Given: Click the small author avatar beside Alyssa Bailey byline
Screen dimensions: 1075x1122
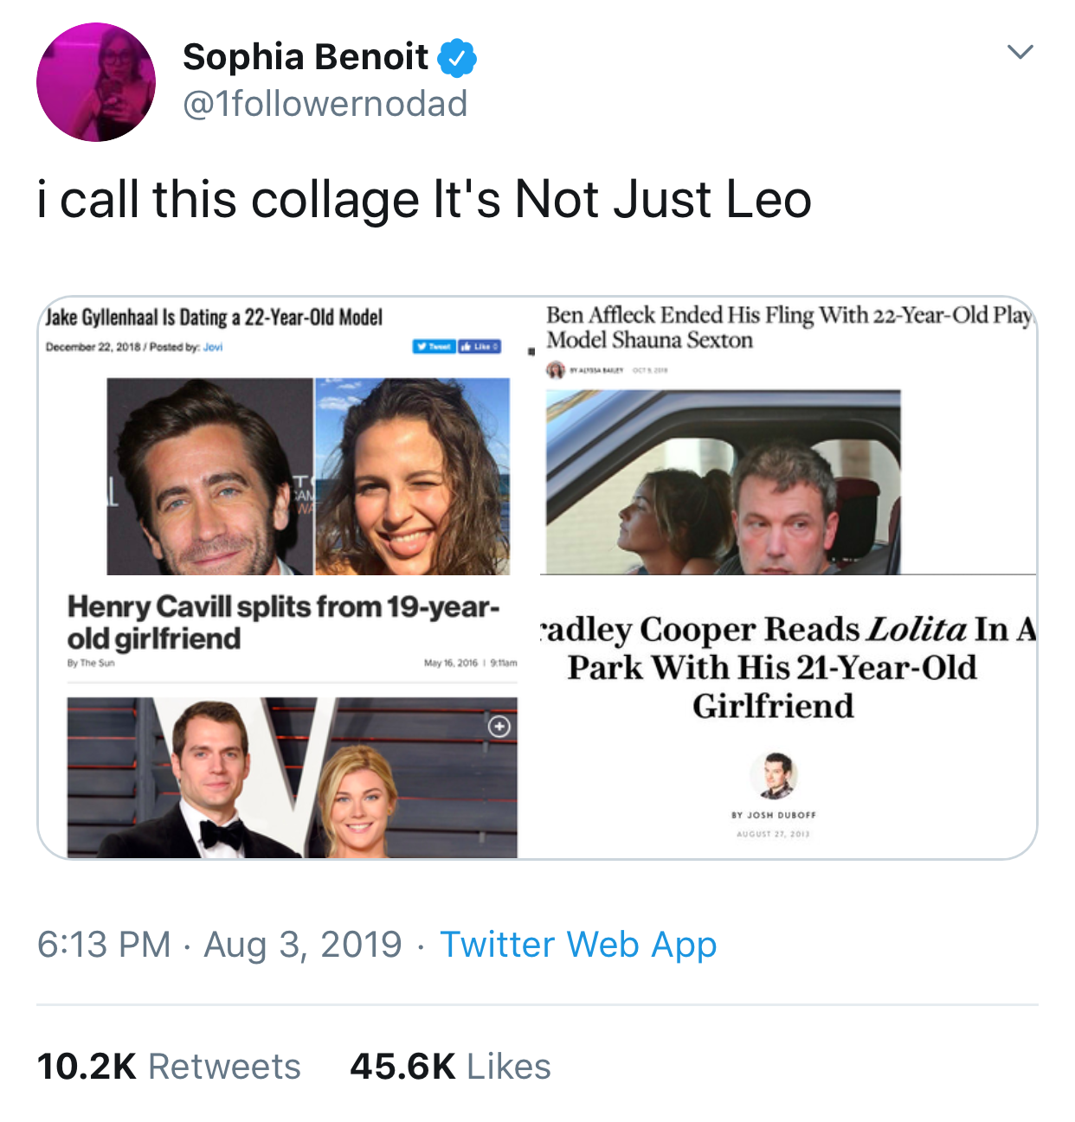Looking at the screenshot, I should (556, 370).
